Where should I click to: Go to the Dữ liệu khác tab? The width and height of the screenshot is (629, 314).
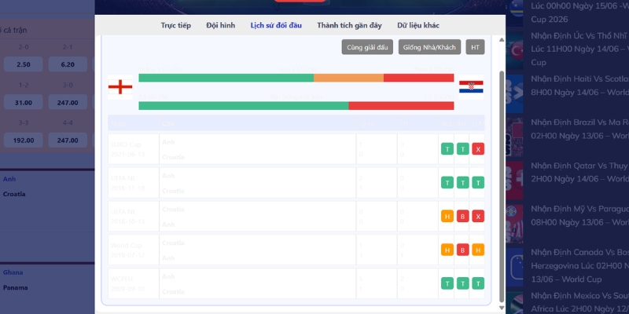418,25
